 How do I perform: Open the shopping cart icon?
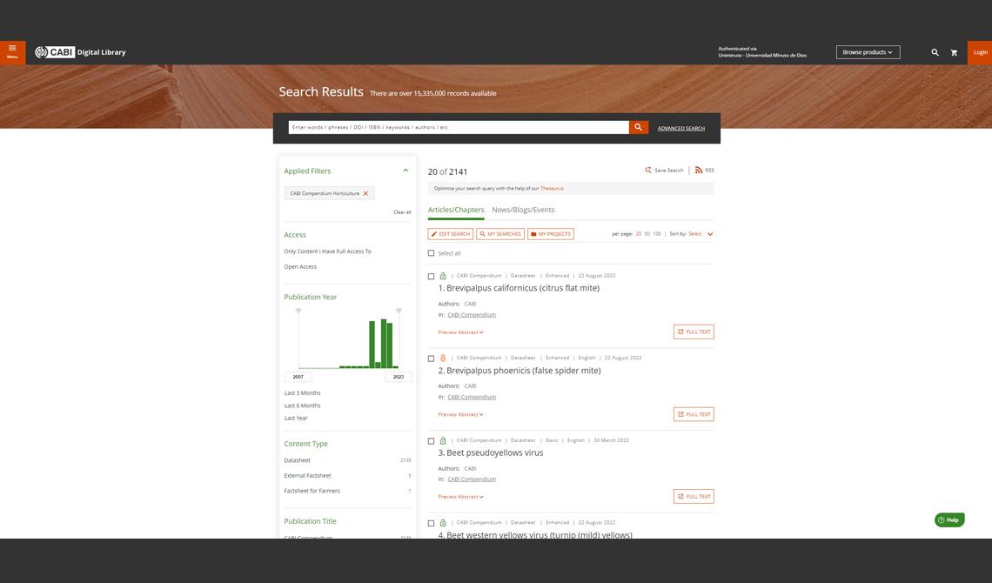pos(954,52)
